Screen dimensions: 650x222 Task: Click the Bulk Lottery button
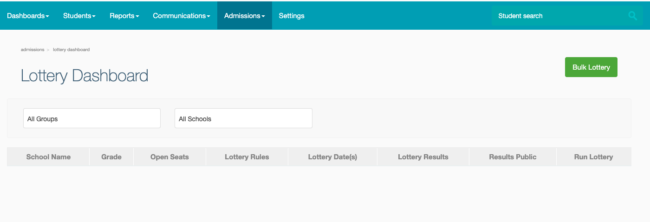tap(591, 67)
